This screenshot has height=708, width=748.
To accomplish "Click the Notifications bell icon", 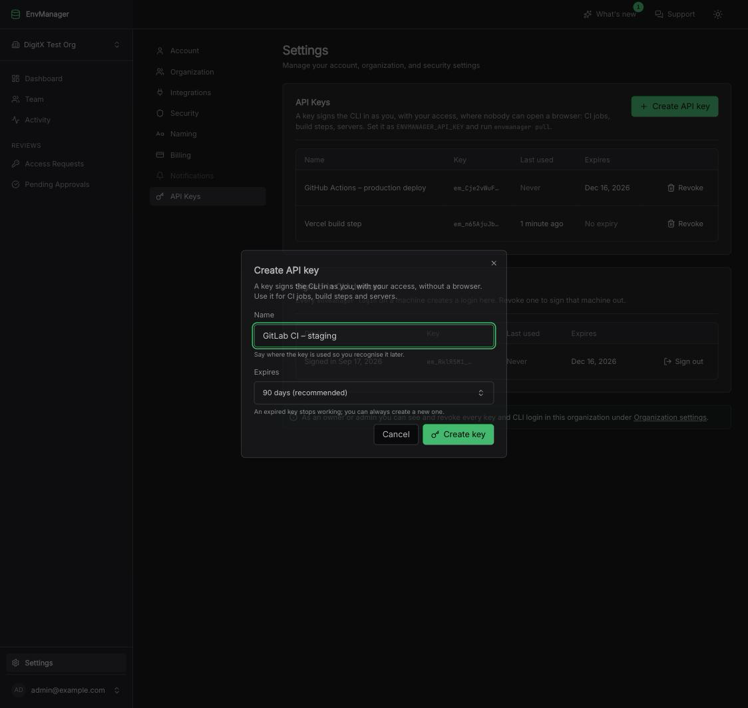I will pos(160,176).
